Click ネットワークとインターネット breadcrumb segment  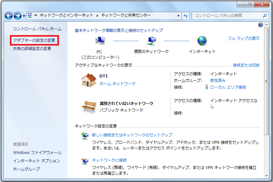pos(67,15)
